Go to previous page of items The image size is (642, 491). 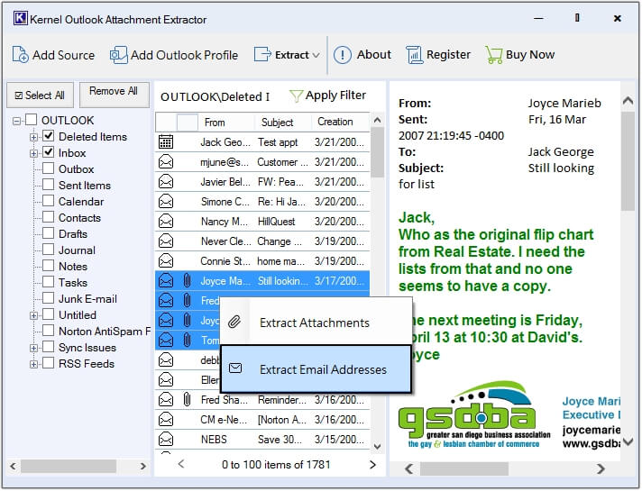coord(181,464)
